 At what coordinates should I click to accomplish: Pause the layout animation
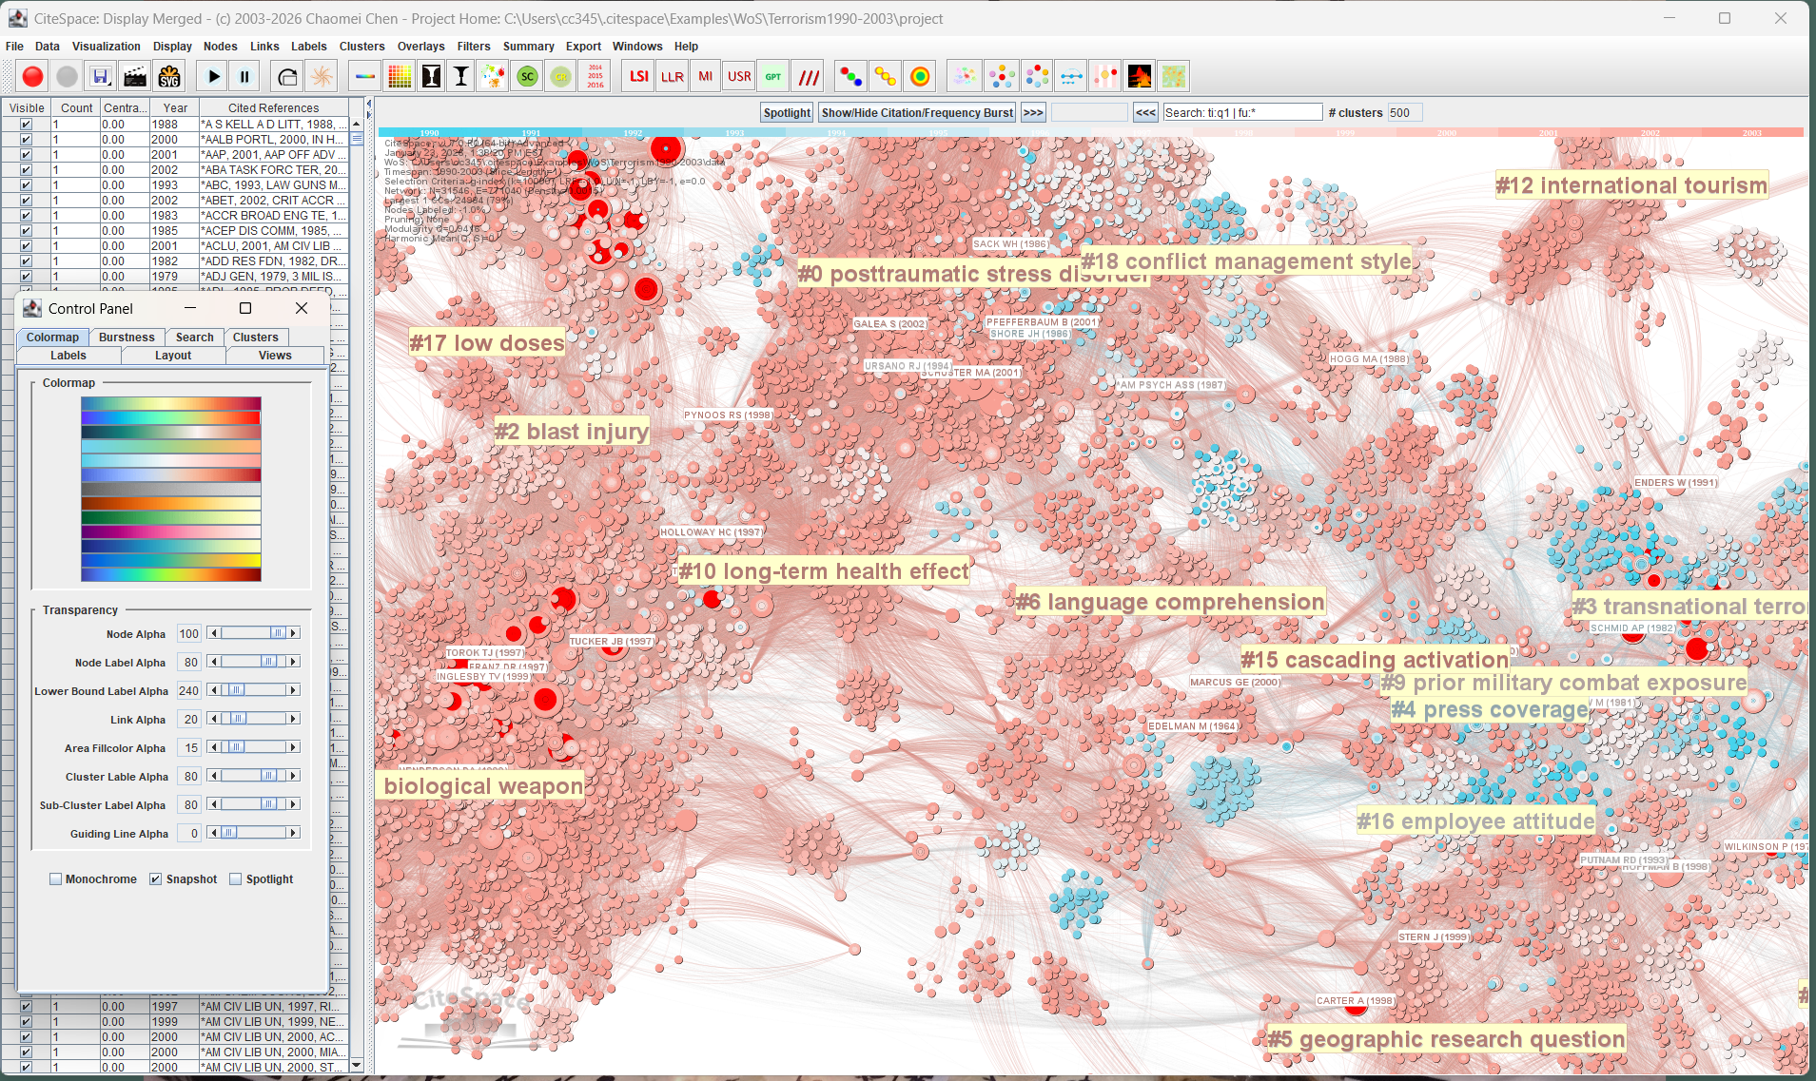[x=244, y=77]
